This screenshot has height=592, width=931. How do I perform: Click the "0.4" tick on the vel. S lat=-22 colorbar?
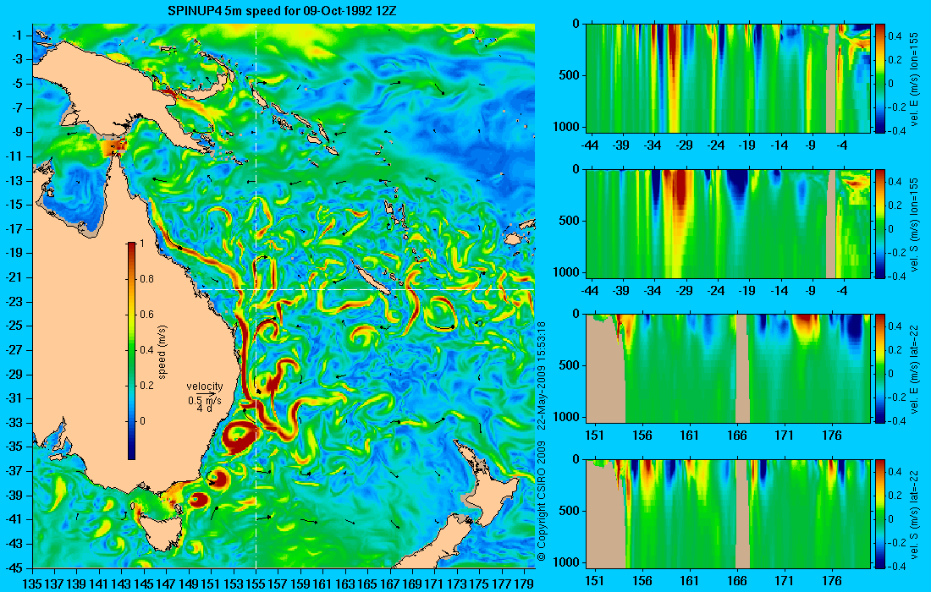(x=895, y=472)
